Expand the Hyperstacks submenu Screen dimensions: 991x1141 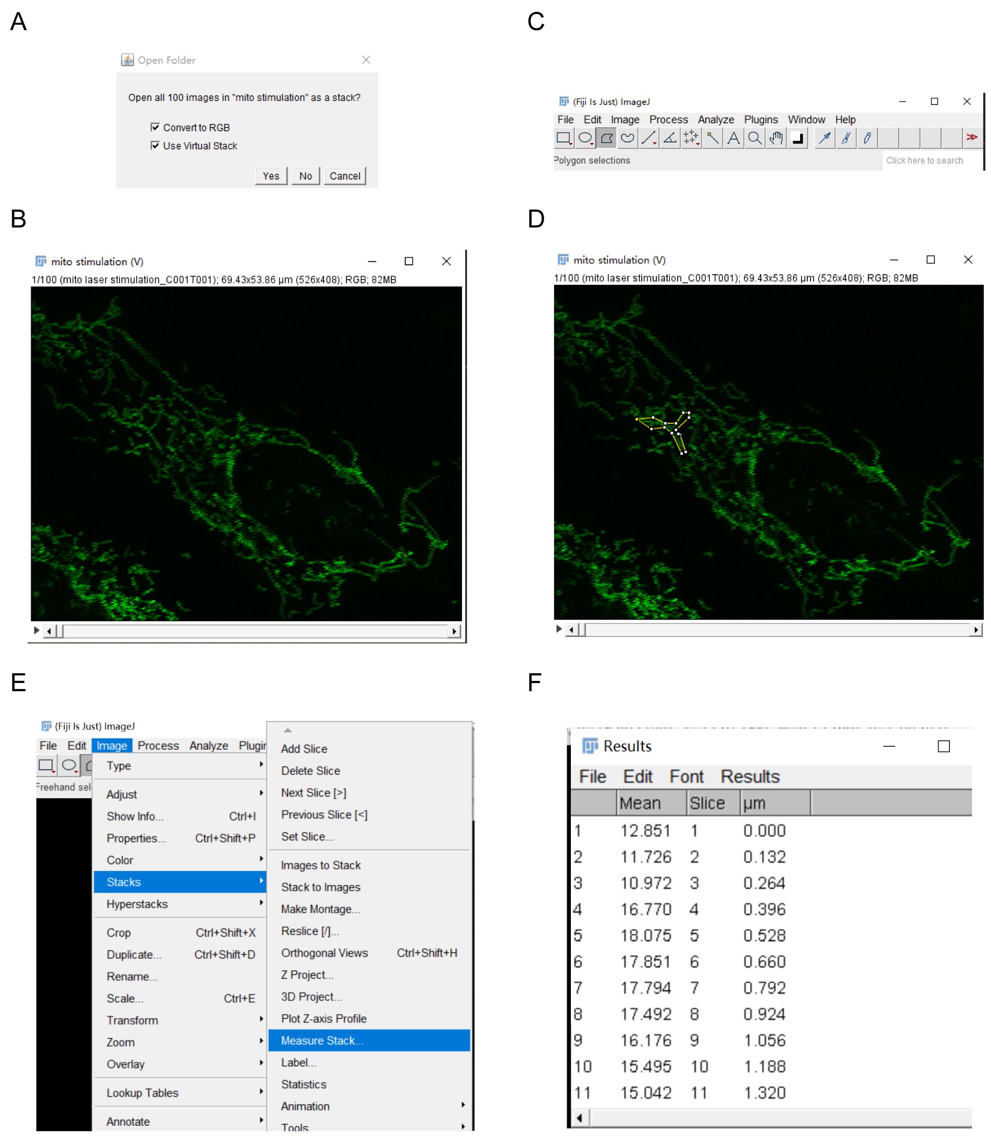click(x=180, y=904)
